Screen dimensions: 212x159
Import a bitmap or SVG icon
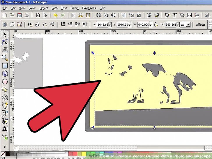coord(37,15)
